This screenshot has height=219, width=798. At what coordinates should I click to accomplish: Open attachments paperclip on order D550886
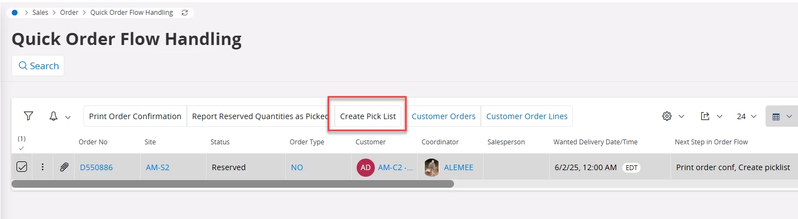click(x=64, y=167)
